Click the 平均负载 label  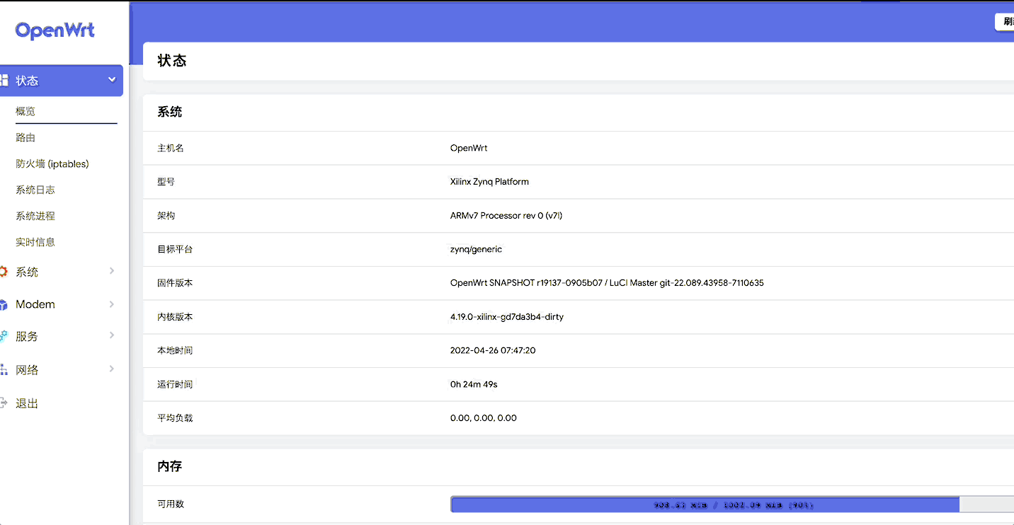tap(175, 418)
